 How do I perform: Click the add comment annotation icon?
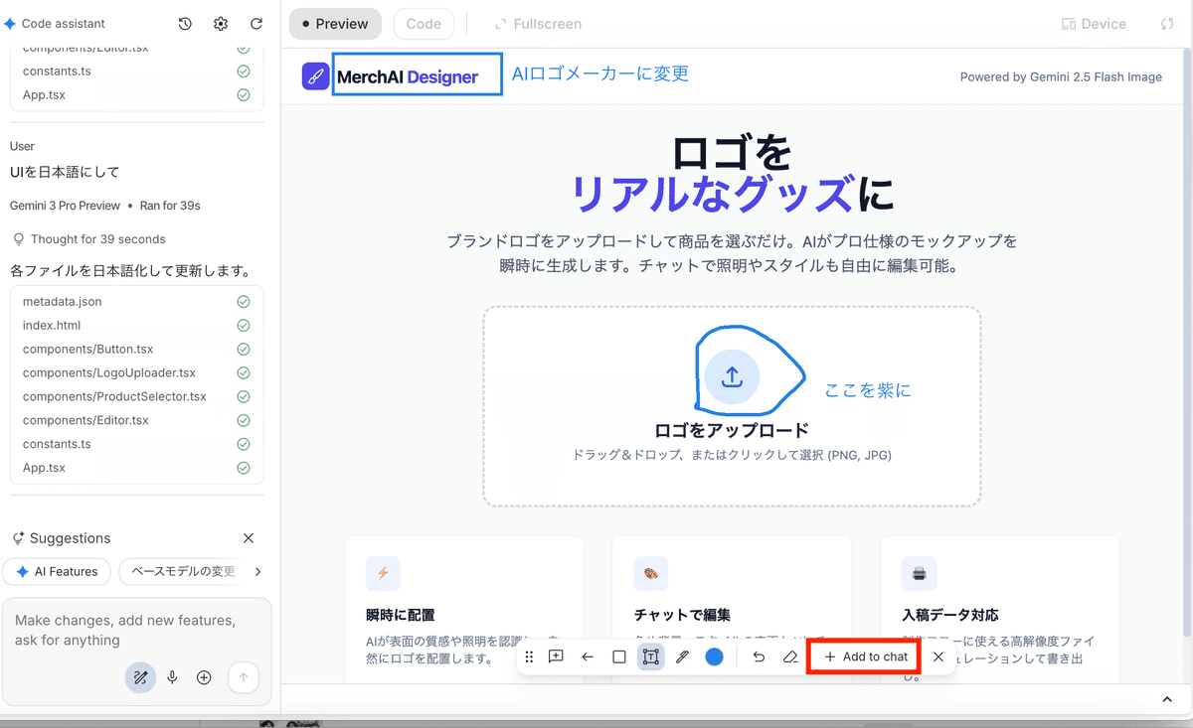(556, 656)
